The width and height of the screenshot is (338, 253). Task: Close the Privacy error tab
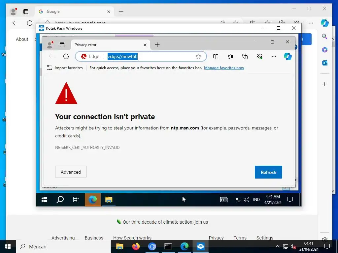(x=145, y=45)
